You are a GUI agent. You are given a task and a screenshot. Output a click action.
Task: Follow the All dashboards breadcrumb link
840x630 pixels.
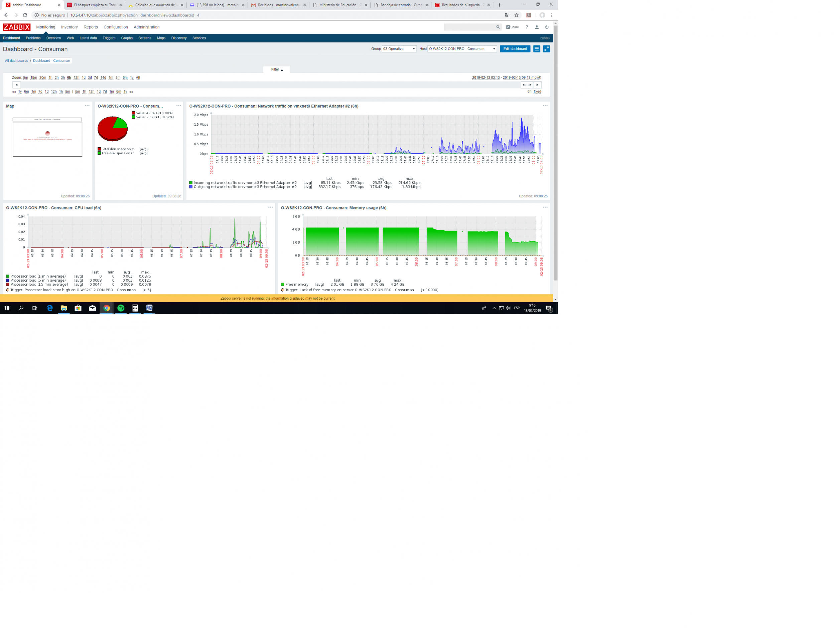coord(16,61)
